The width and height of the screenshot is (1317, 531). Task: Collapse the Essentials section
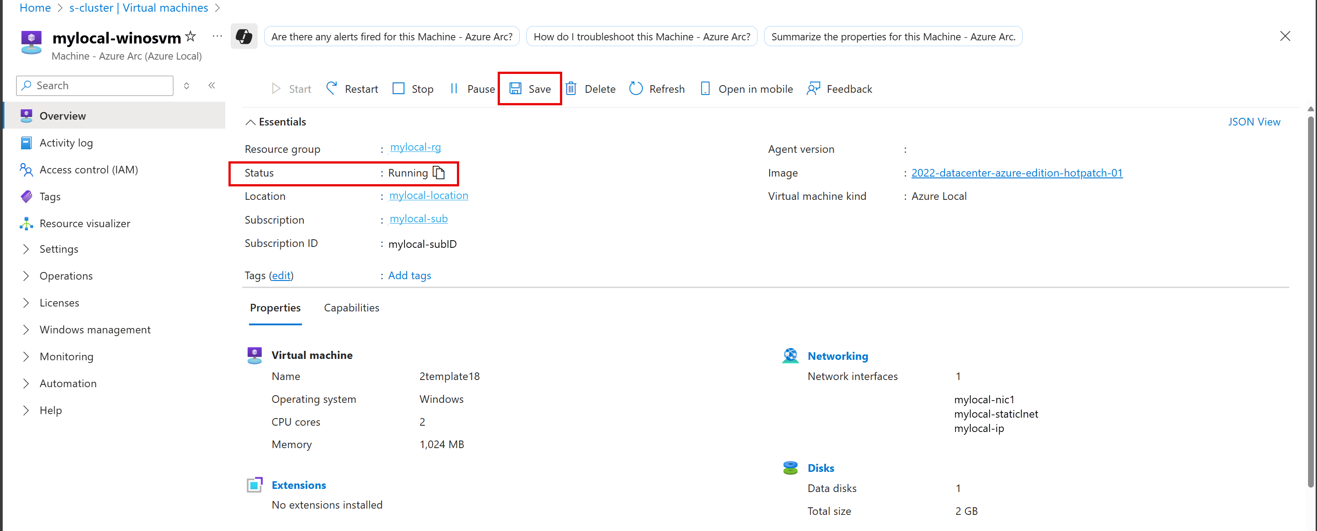250,122
